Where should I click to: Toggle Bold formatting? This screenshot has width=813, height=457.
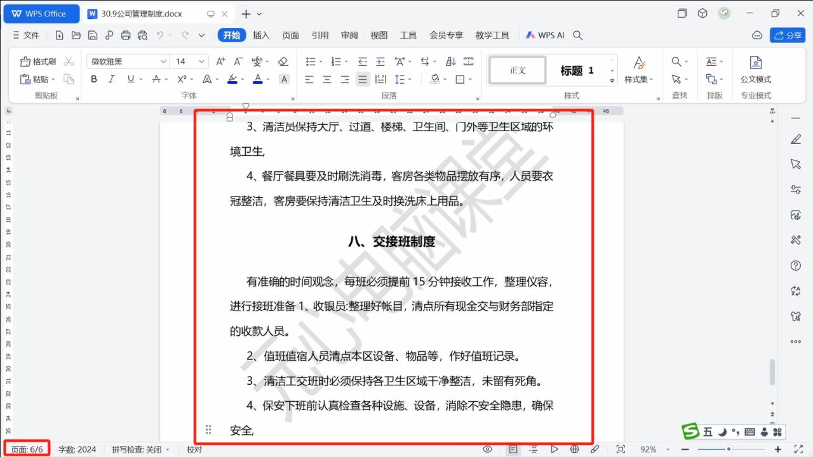point(94,79)
